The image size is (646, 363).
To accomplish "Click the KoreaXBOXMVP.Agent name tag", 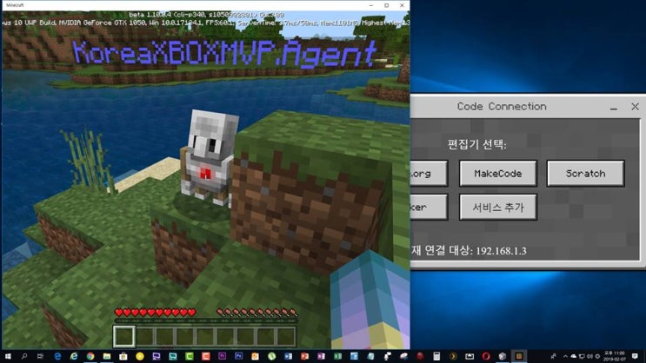I will click(224, 53).
